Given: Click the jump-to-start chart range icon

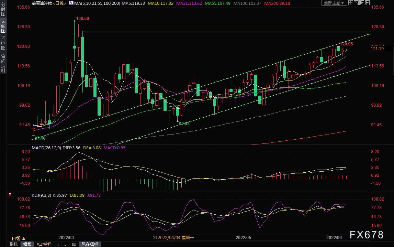Looking at the screenshot, I should click(x=356, y=3).
